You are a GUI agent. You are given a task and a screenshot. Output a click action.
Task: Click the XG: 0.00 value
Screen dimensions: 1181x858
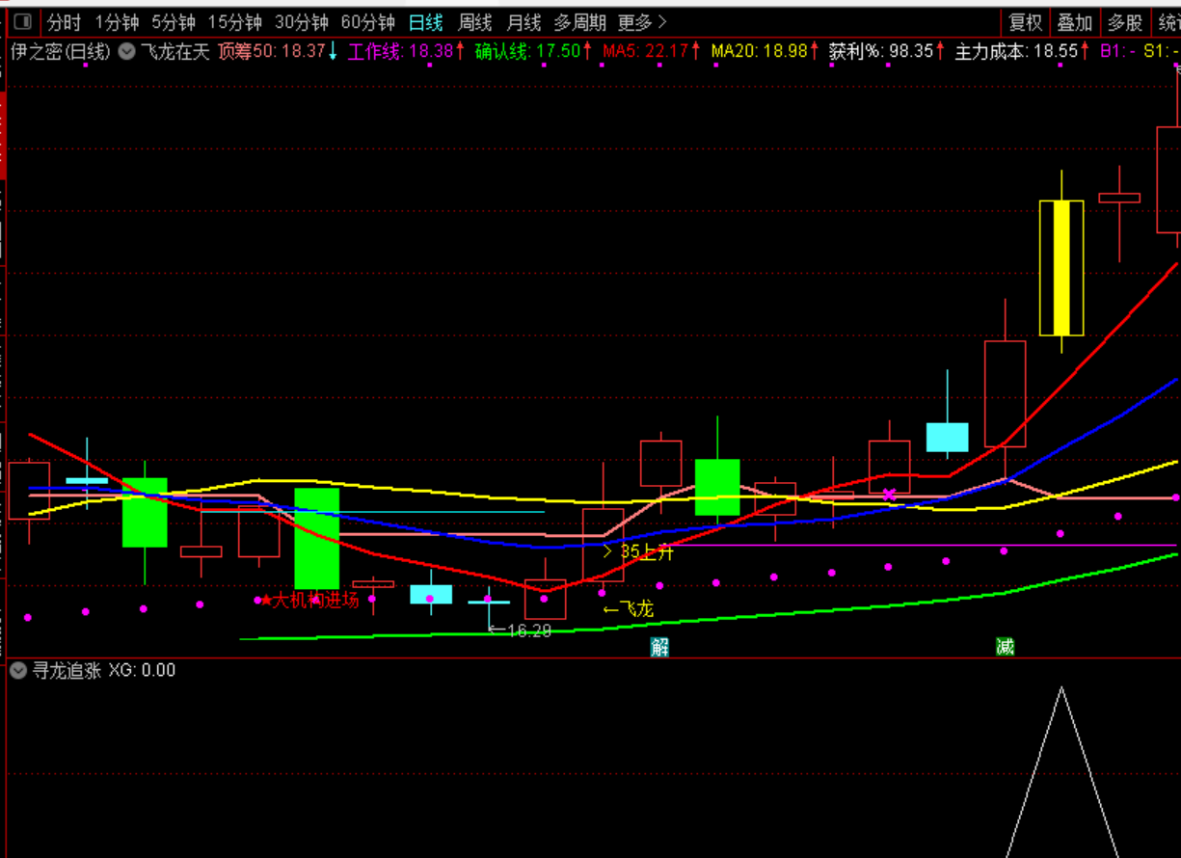pyautogui.click(x=143, y=671)
